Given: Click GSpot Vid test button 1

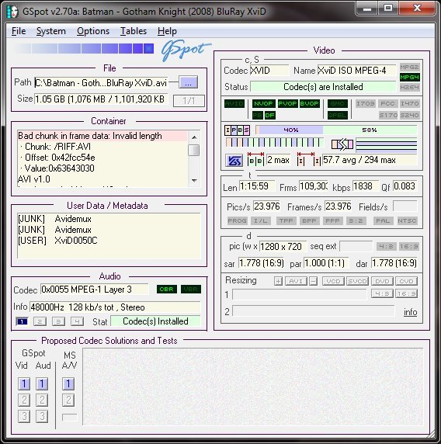Looking at the screenshot, I should [24, 383].
